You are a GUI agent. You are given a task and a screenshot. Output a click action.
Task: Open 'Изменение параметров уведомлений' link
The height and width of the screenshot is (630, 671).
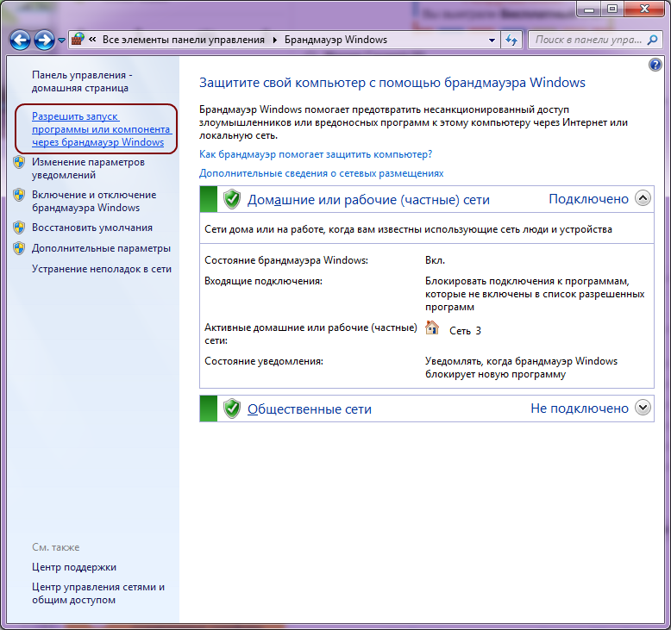point(88,169)
